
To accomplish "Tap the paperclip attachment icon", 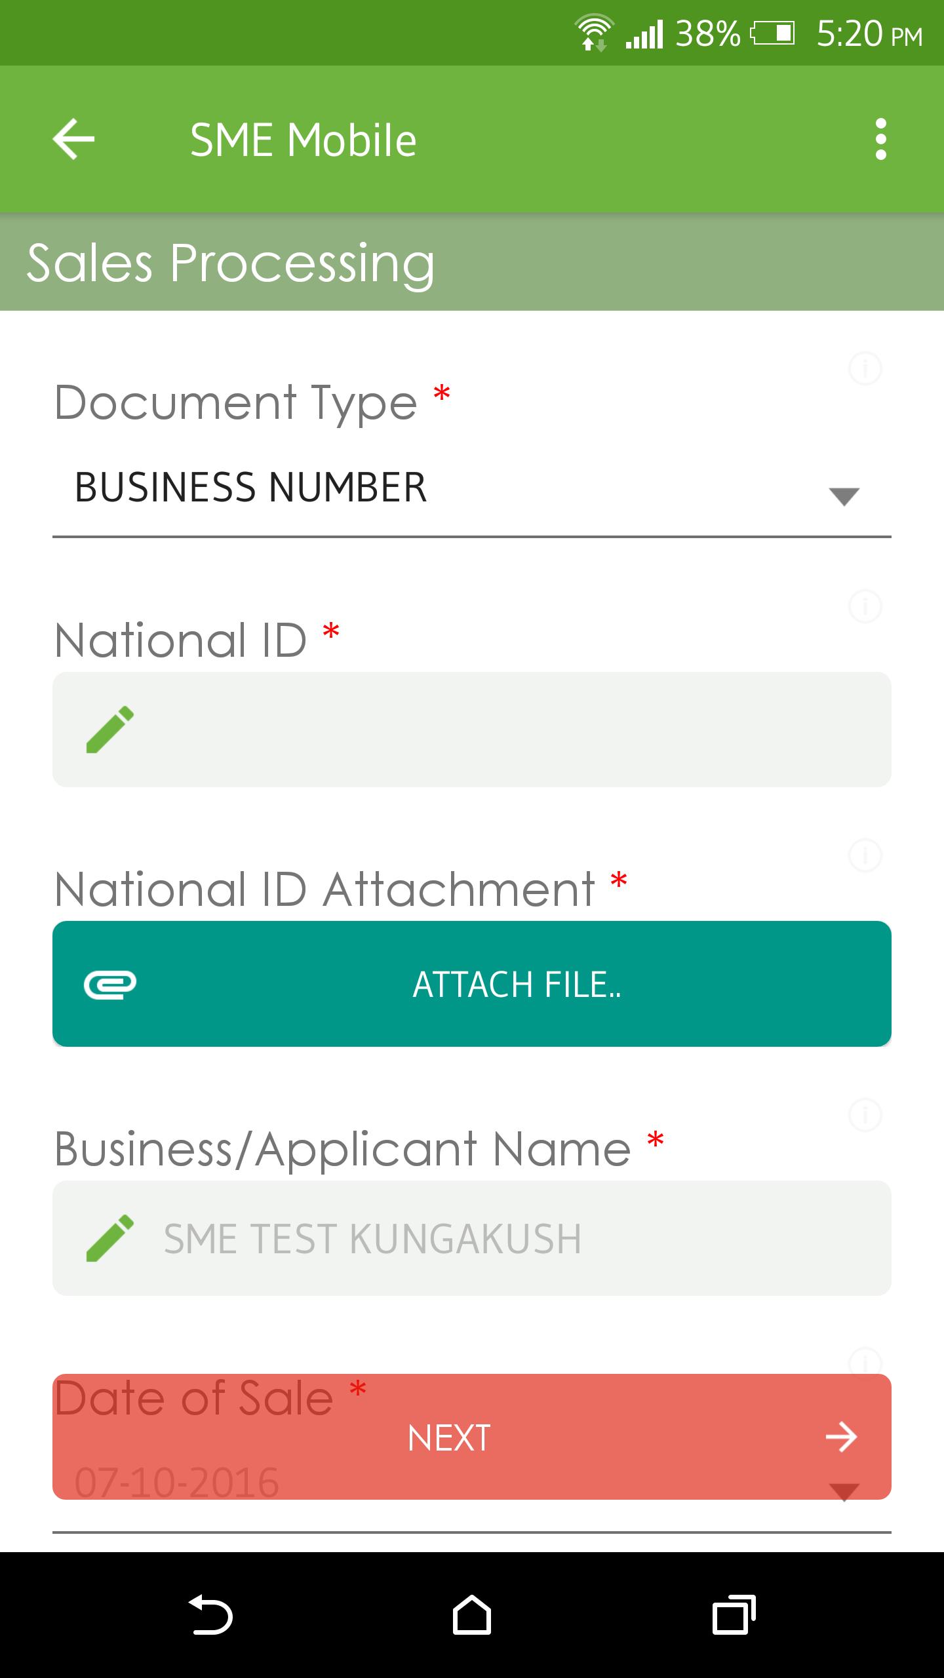I will 110,984.
